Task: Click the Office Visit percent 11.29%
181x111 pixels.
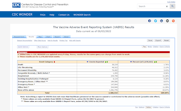Action: (x=166, y=87)
